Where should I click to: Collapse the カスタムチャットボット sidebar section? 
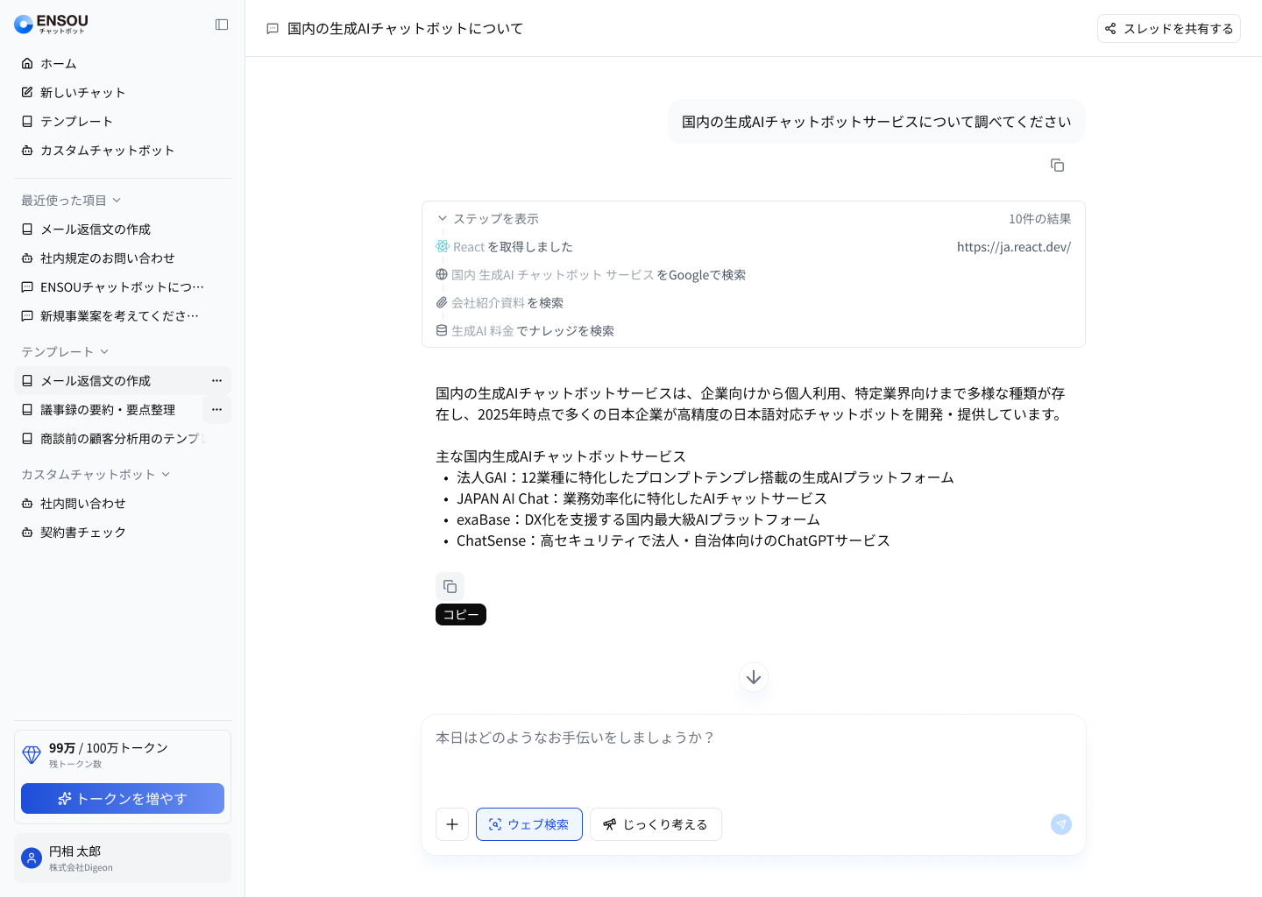pyautogui.click(x=96, y=475)
